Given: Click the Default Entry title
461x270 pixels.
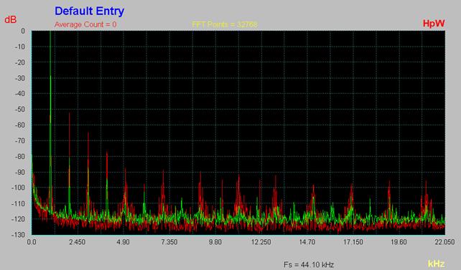Looking at the screenshot, I should tap(89, 11).
